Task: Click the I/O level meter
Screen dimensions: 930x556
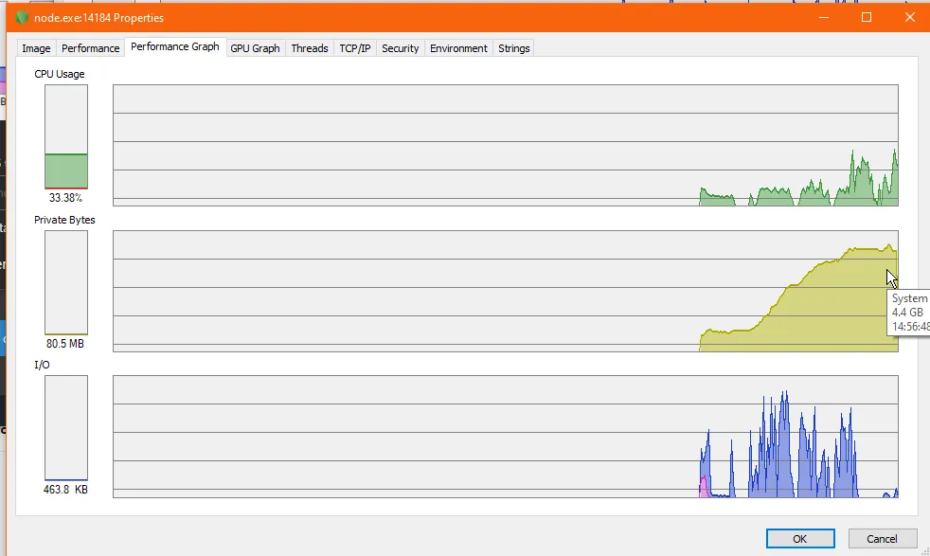Action: (x=66, y=428)
